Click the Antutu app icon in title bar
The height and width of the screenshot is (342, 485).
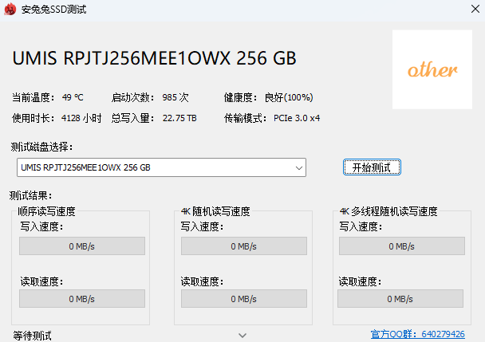pyautogui.click(x=10, y=9)
